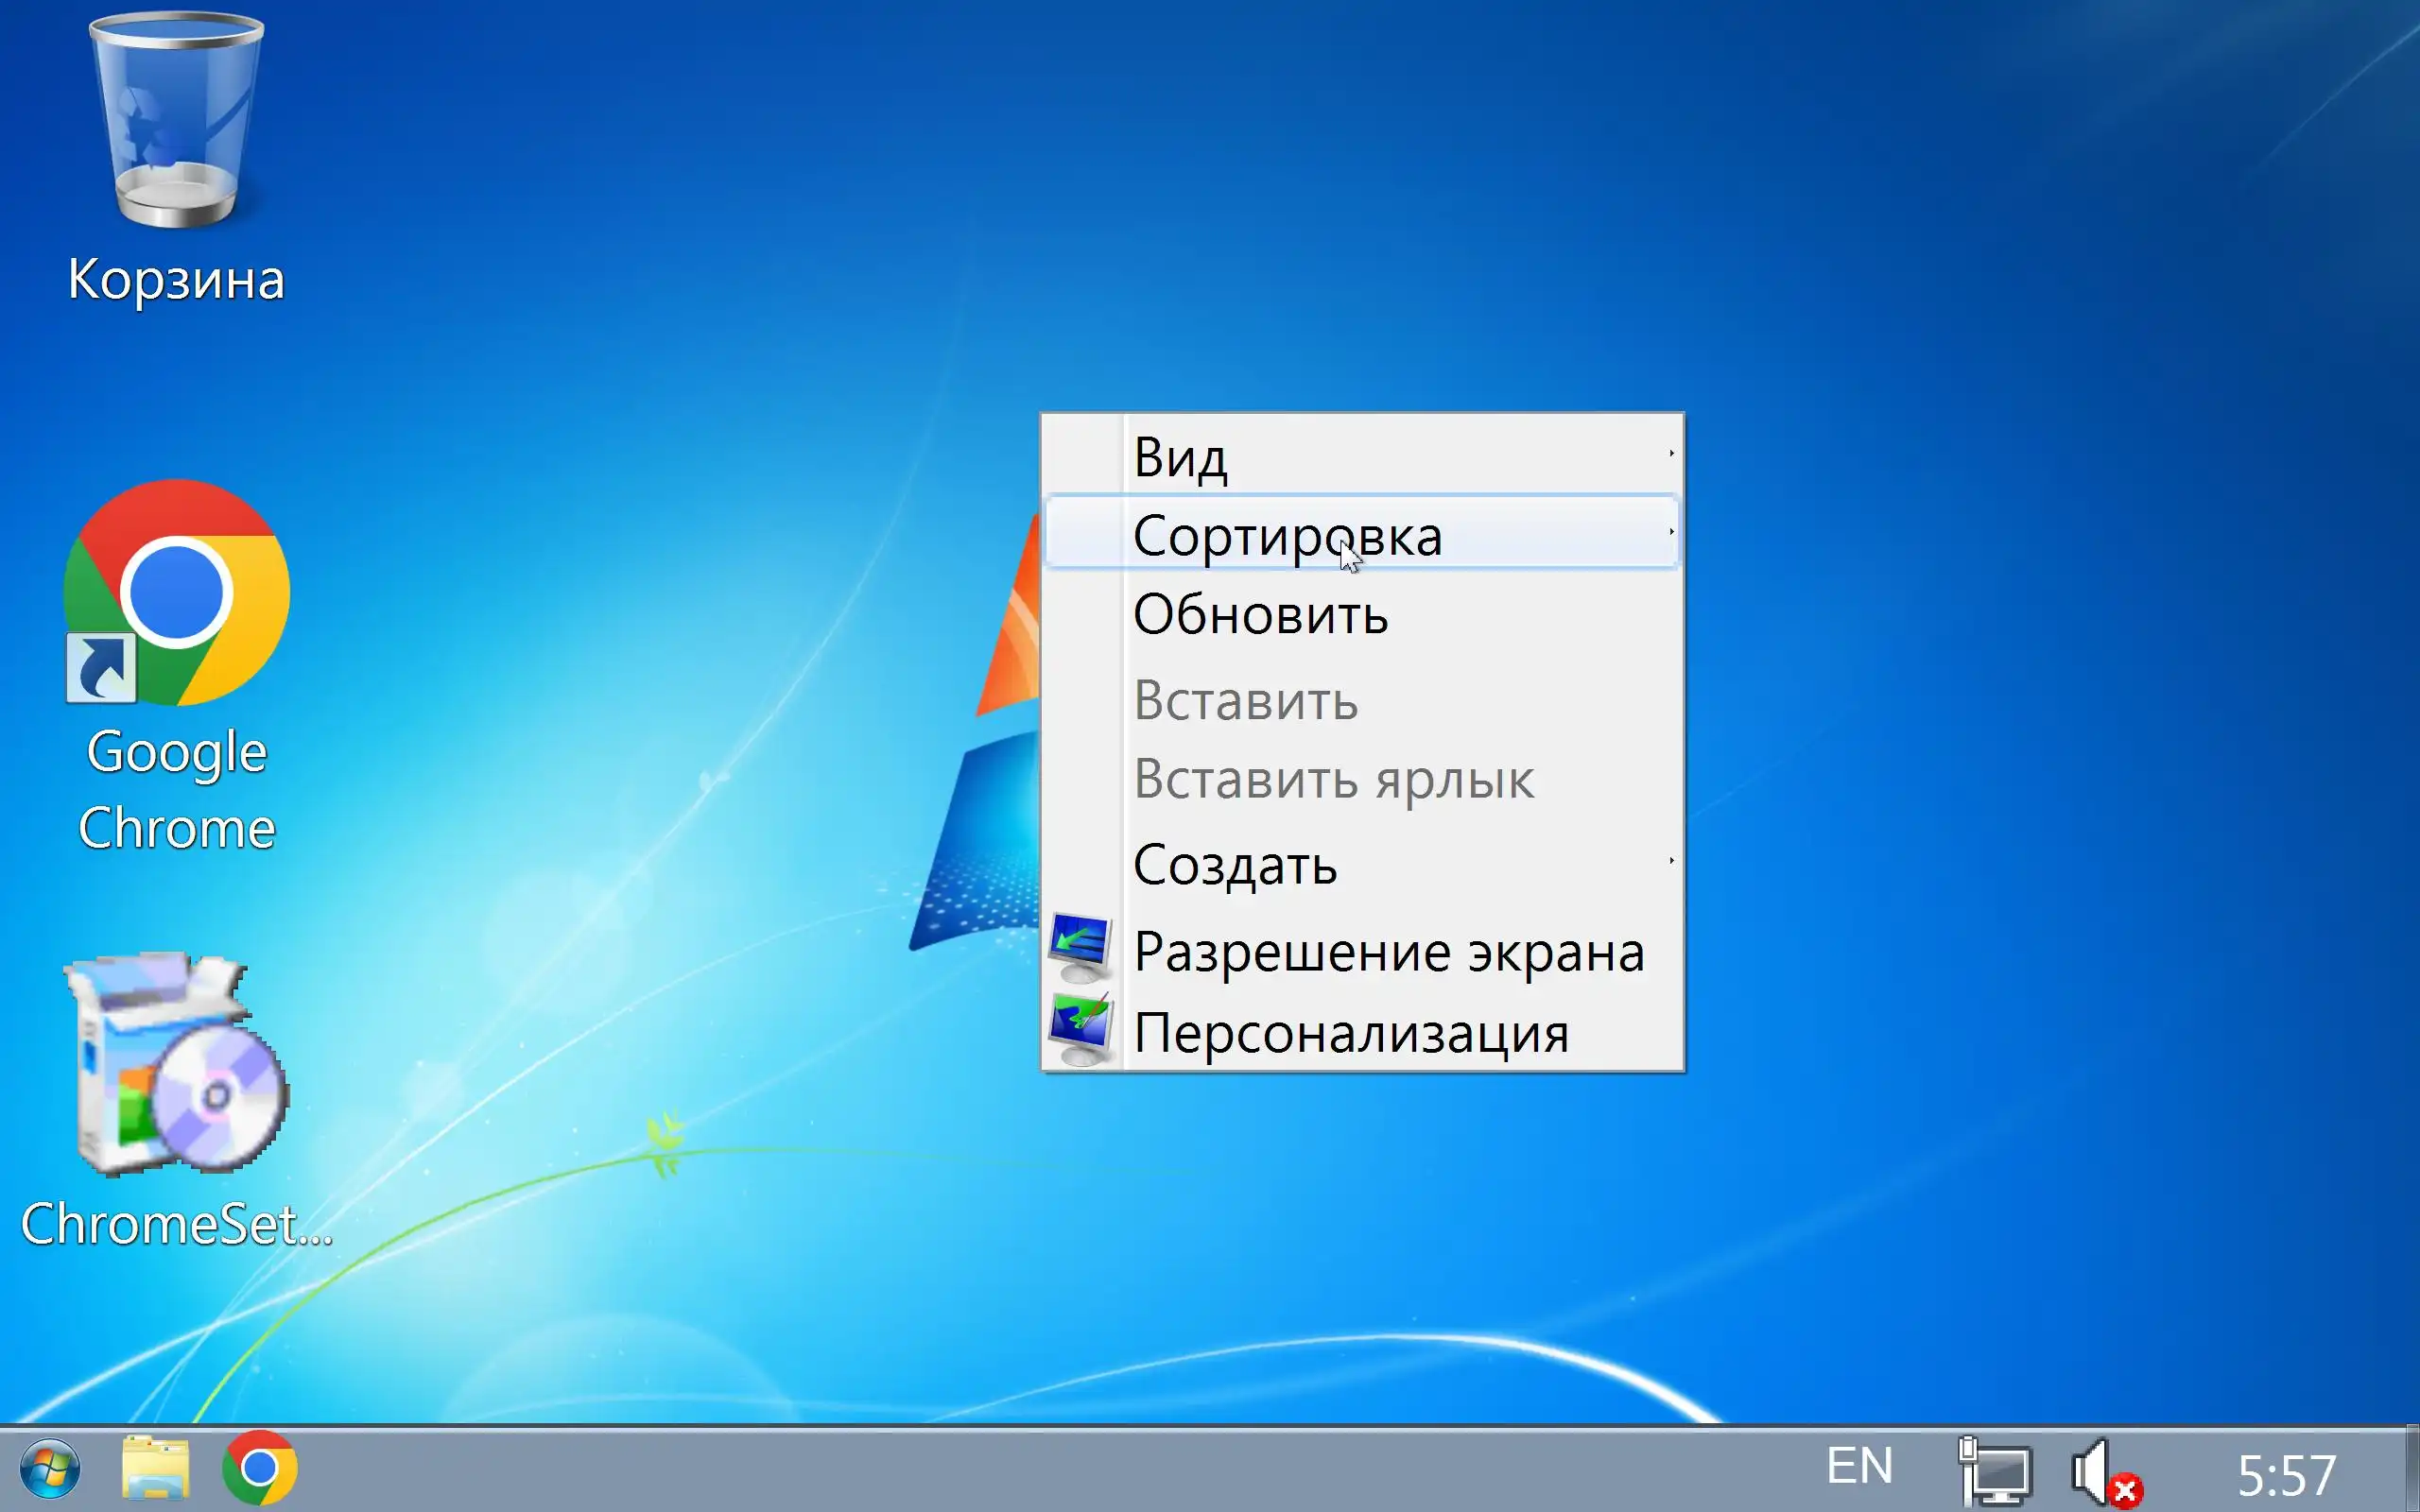This screenshot has height=1512, width=2420.
Task: Open Персонализация menu entry
Action: pos(1350,1032)
